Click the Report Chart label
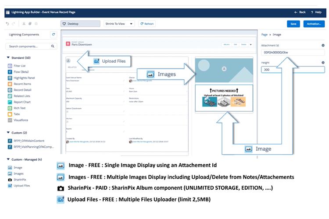 click(x=22, y=102)
